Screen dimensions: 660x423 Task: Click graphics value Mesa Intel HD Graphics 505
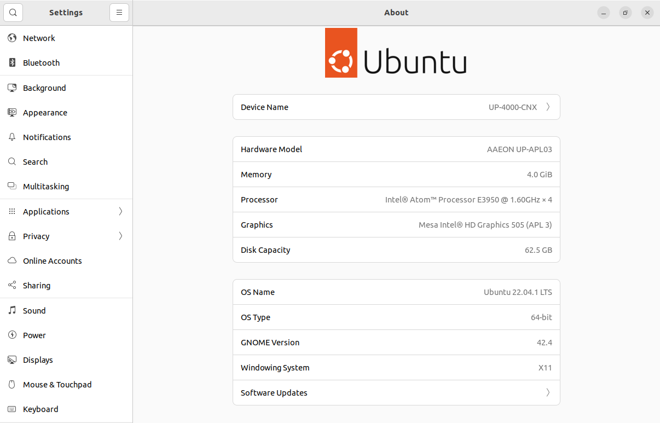[x=485, y=225]
